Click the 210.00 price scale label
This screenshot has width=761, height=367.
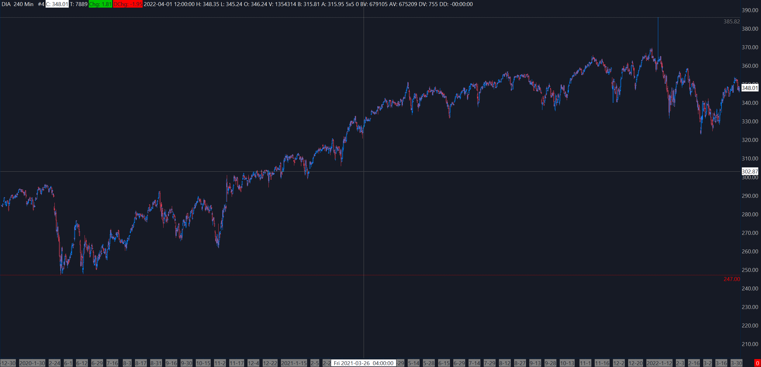pyautogui.click(x=750, y=344)
